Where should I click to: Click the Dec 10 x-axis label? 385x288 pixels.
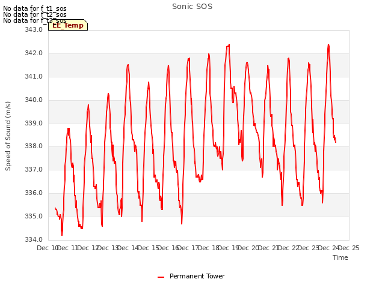click(x=48, y=248)
